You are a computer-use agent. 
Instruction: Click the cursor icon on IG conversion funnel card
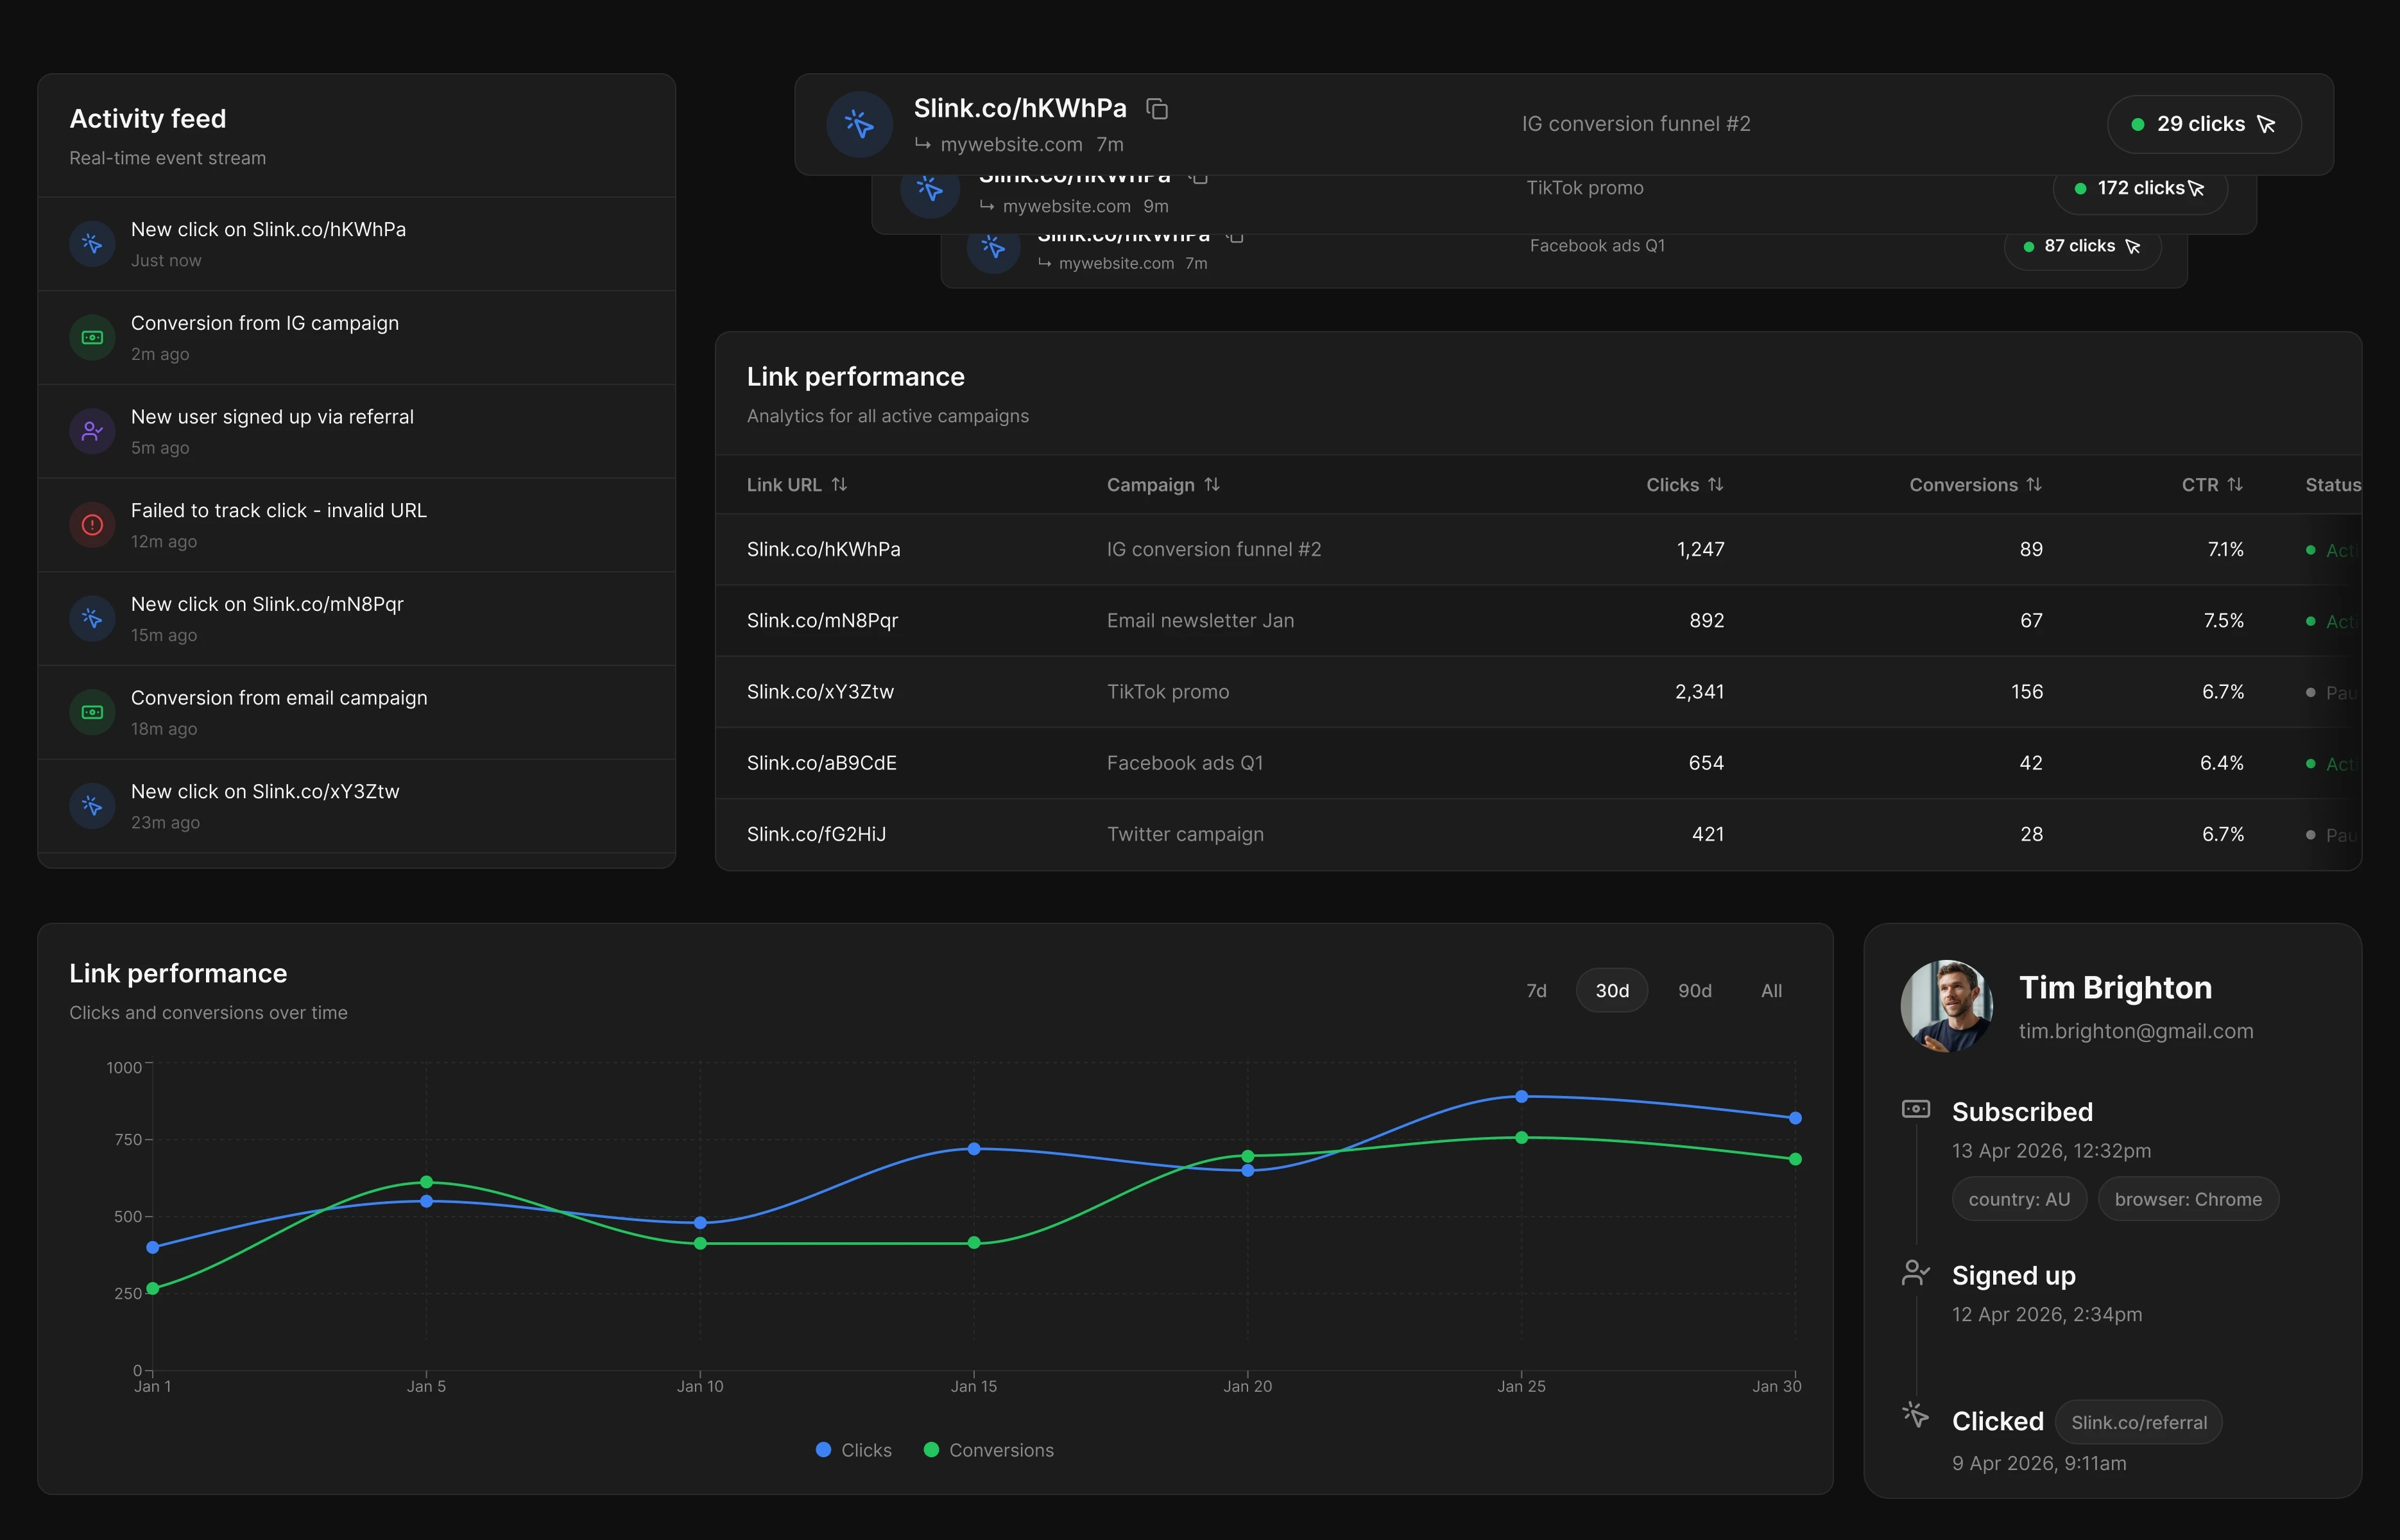[x=859, y=124]
